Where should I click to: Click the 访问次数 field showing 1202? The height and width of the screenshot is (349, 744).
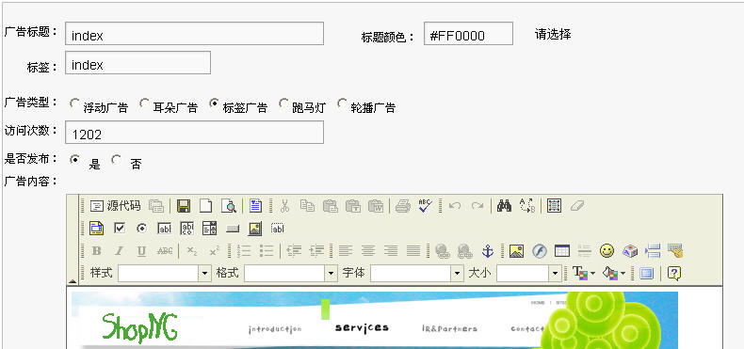(x=195, y=133)
